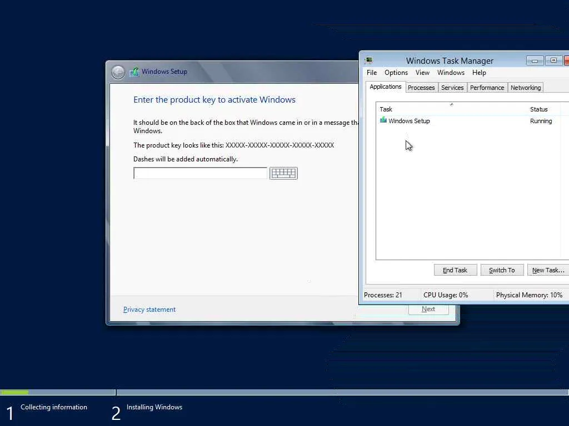Select the Windows Setup task icon in list
Screen dimensions: 569x426
[383, 120]
